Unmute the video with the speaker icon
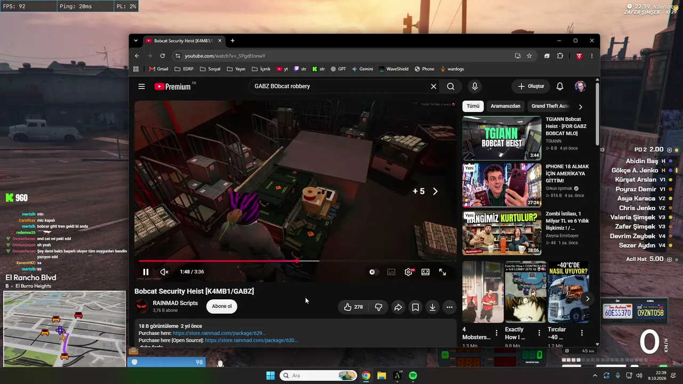 pyautogui.click(x=164, y=272)
